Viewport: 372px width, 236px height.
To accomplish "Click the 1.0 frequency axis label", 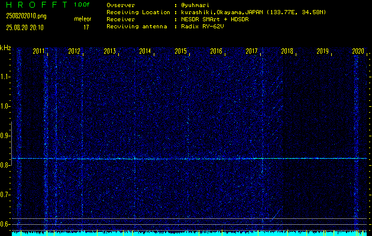I will [4, 106].
